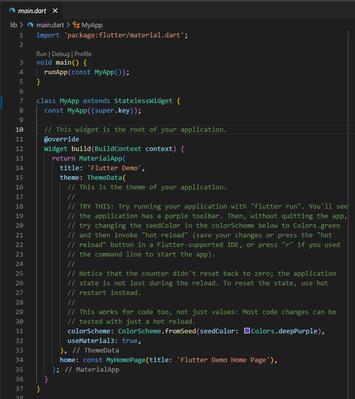
Task: Click 'Colors.deepPurple' text on line 31
Action: tap(284, 331)
